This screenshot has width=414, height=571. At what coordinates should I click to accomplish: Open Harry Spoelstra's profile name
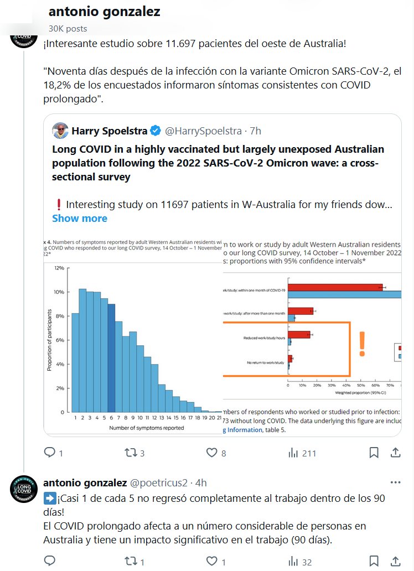110,131
